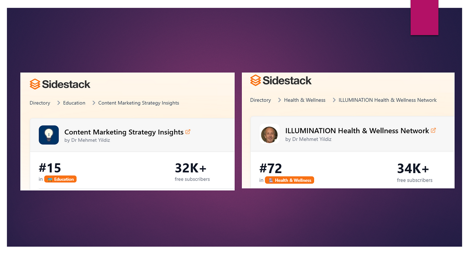Open the external link icon beside Content Marketing Strategy Insights
The image size is (468, 253).
pyautogui.click(x=188, y=131)
